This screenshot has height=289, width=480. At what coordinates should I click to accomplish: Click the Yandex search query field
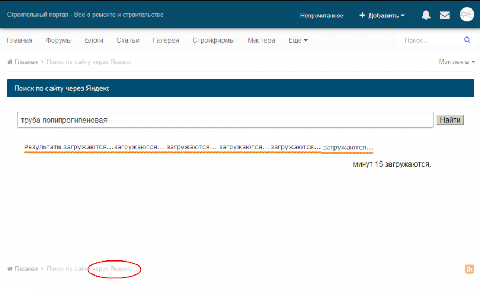pyautogui.click(x=225, y=120)
